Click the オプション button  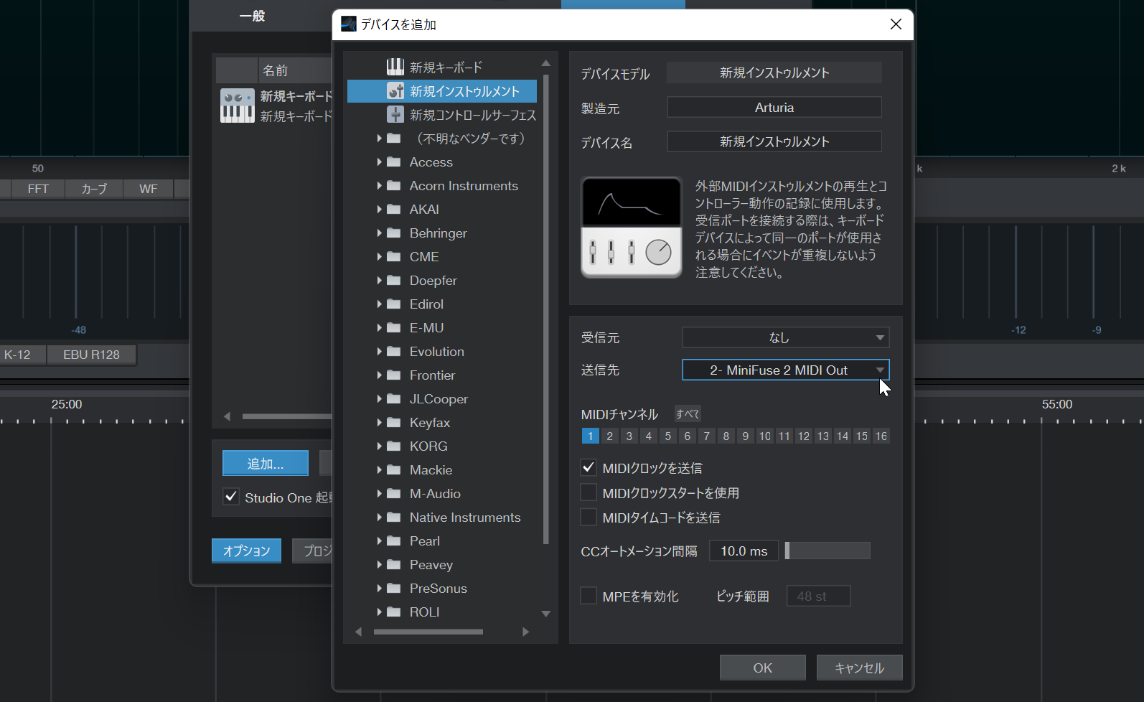pyautogui.click(x=246, y=551)
